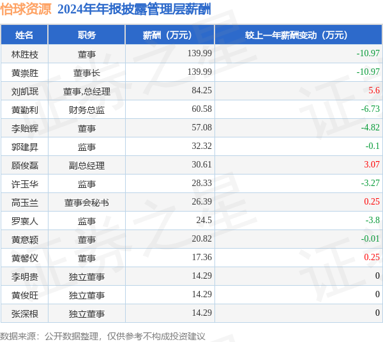The width and height of the screenshot is (383, 342).
Task: Click the salary value 60.58
Action: coord(202,109)
